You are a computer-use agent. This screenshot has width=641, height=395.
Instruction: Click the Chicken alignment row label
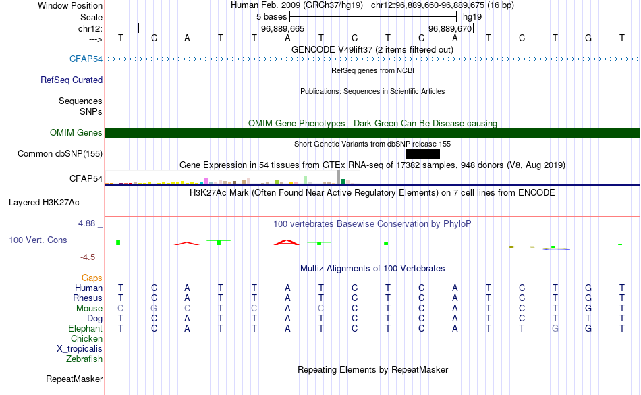tap(86, 338)
